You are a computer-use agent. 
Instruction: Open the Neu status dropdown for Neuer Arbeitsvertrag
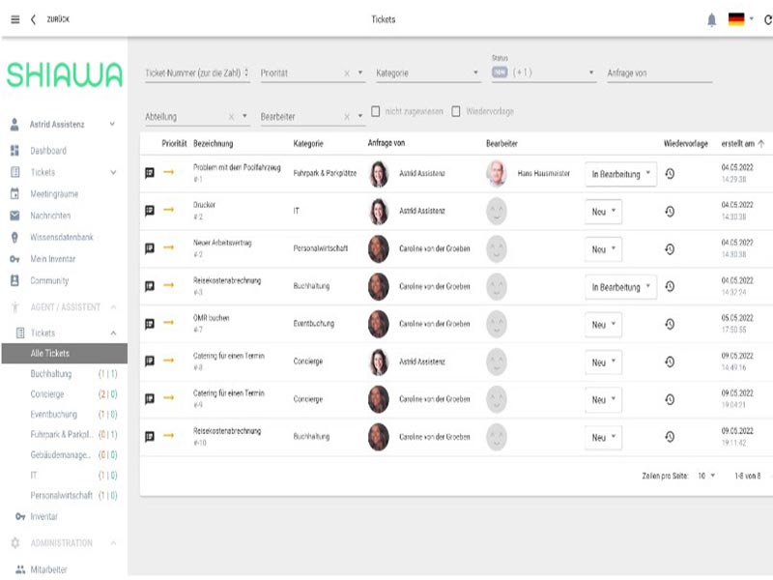point(603,249)
